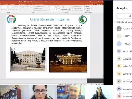Click the AA avatar of Abbas Ab

(x=119, y=51)
